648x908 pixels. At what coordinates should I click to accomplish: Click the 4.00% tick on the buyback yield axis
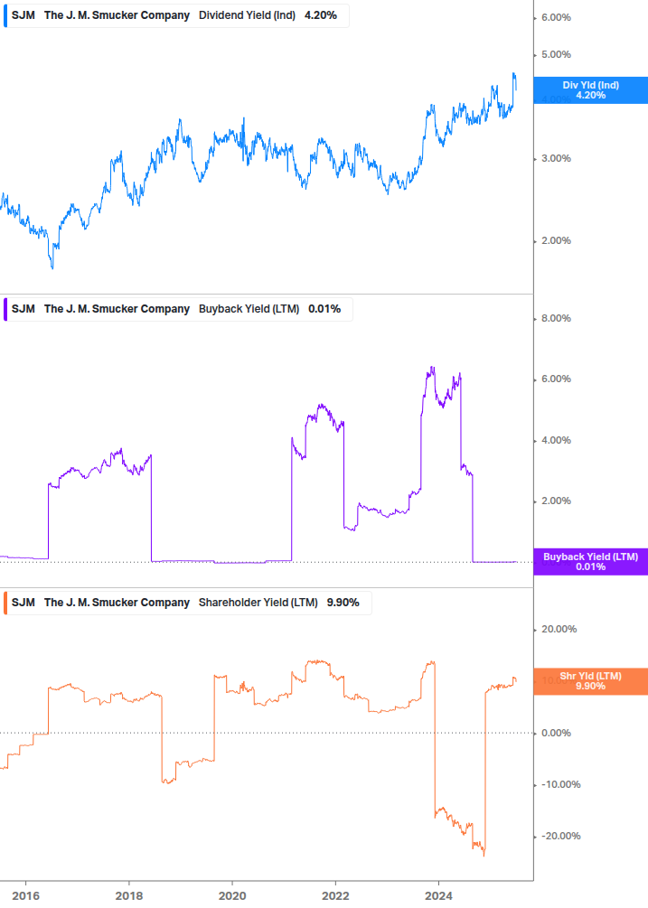556,441
